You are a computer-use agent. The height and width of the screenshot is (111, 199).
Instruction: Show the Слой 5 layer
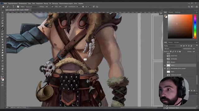coord(165,72)
